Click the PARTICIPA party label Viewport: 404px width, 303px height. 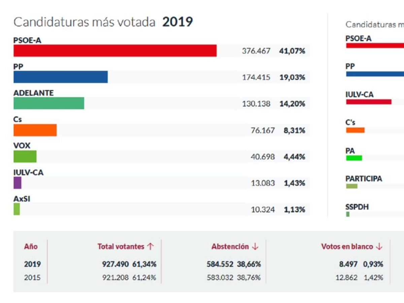364,178
